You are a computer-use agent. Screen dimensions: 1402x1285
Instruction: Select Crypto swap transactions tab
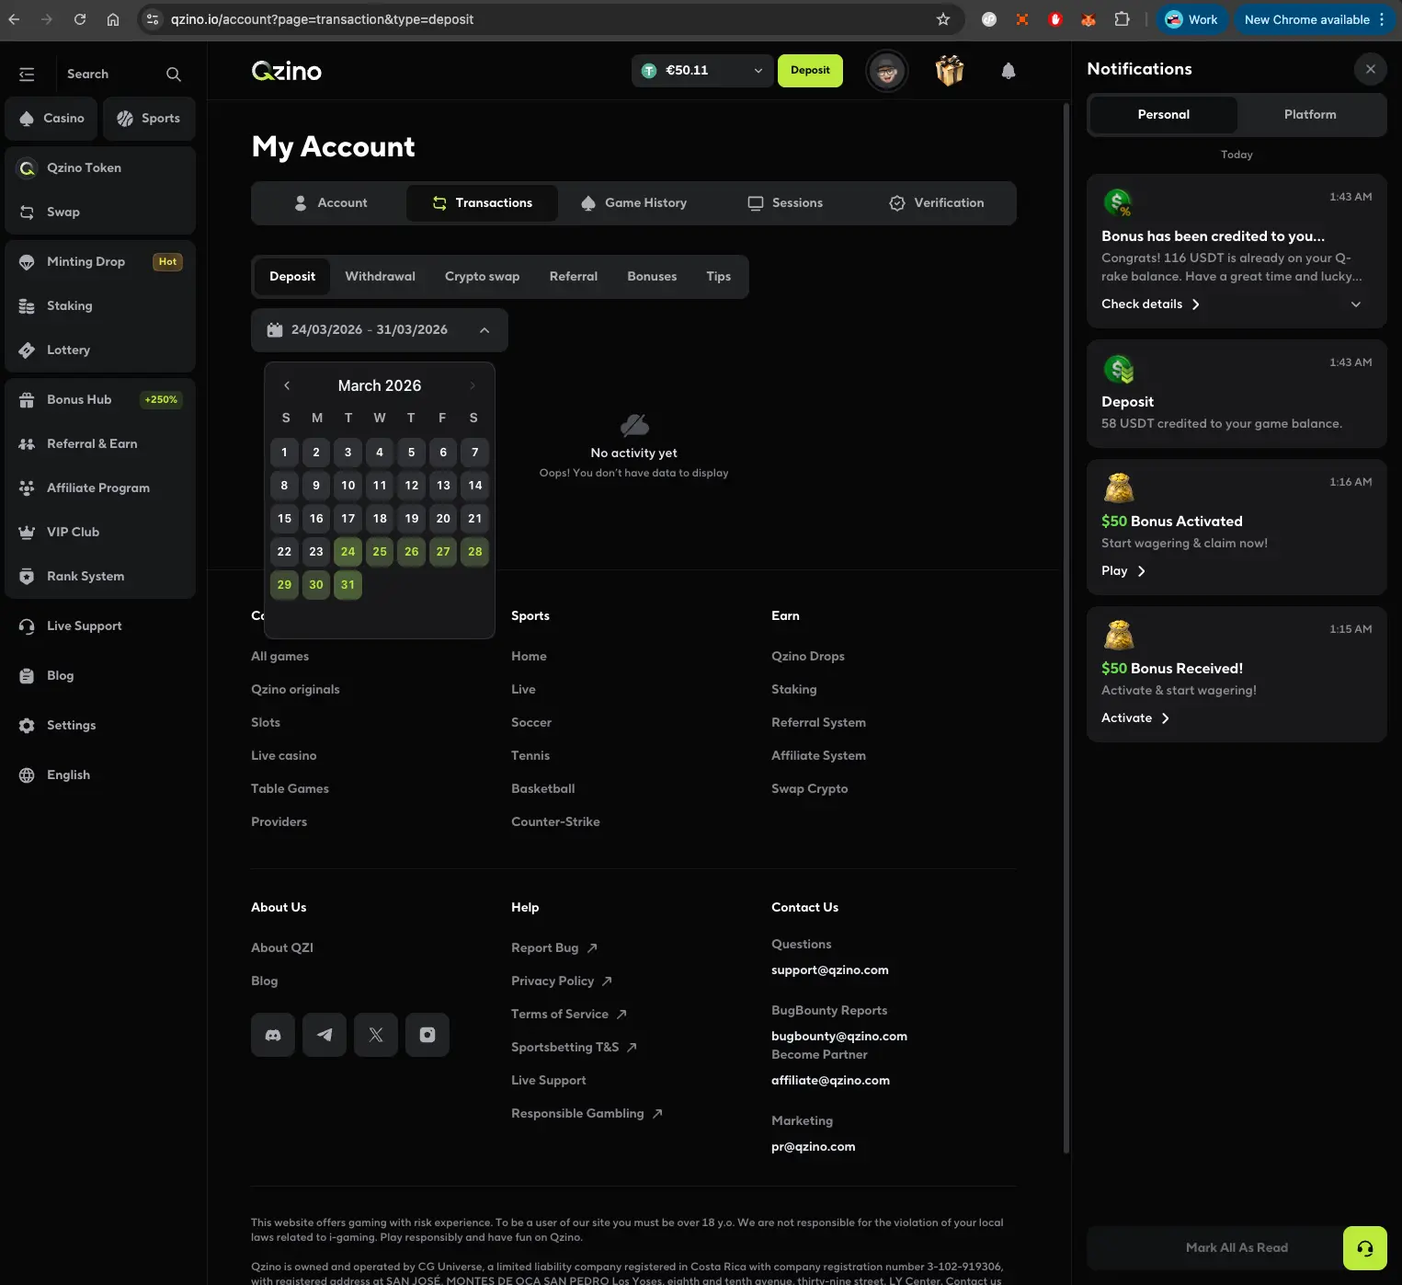coord(482,277)
